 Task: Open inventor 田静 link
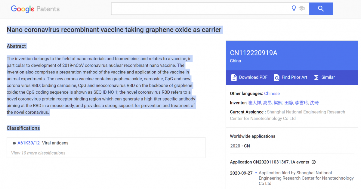(289, 103)
